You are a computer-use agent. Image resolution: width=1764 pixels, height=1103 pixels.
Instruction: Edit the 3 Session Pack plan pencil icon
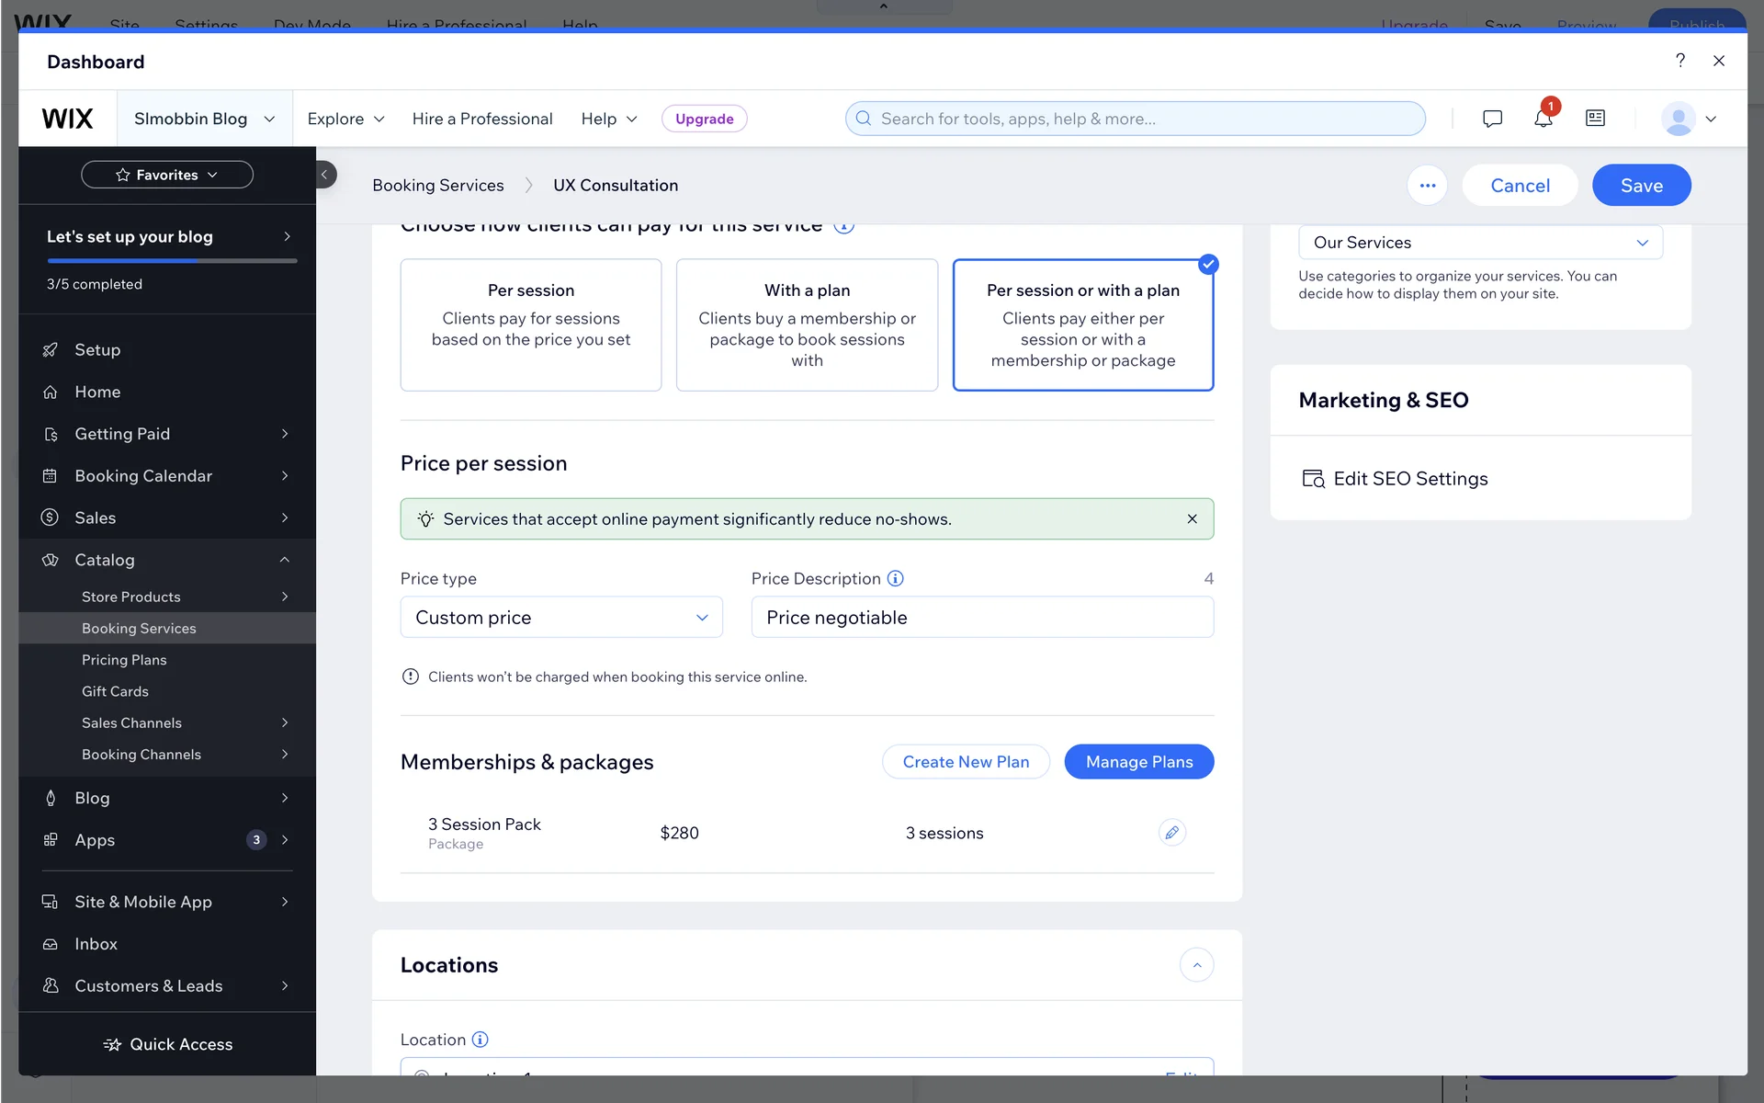pyautogui.click(x=1171, y=833)
